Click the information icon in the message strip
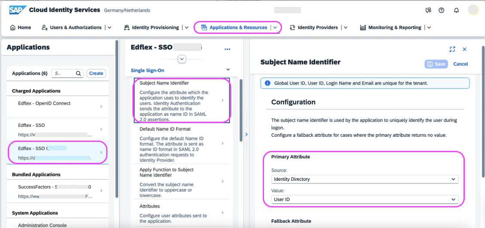485x228 pixels. 267,83
